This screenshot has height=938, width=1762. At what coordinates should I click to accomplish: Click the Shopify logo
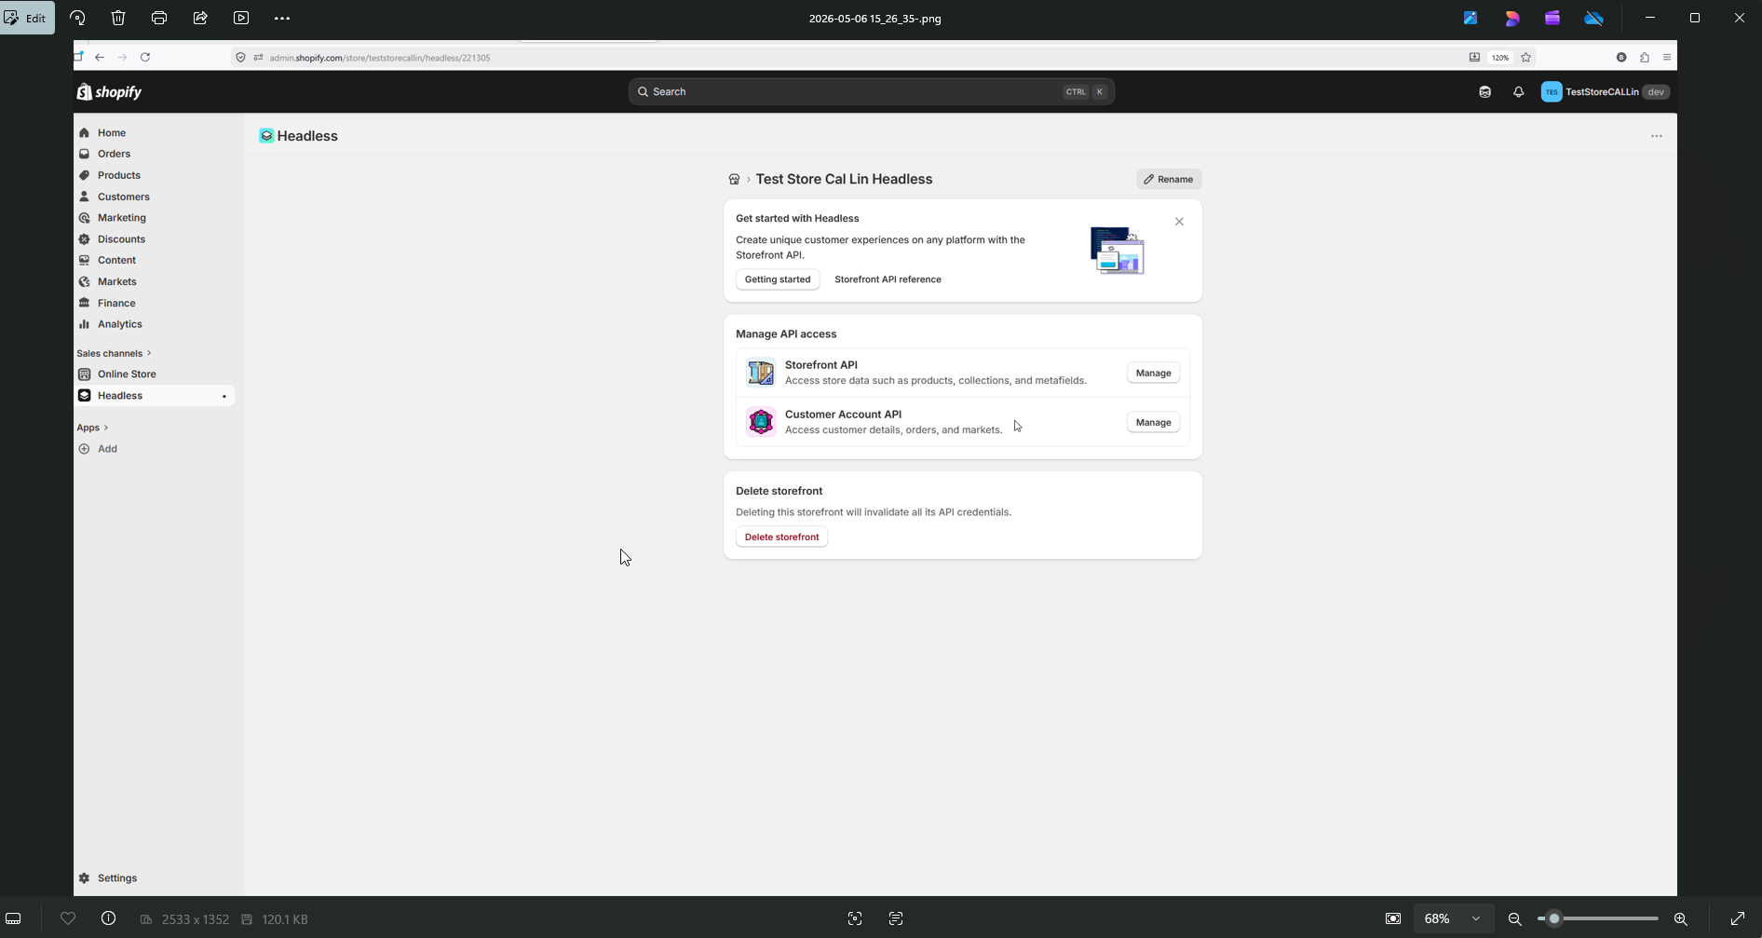coord(109,91)
